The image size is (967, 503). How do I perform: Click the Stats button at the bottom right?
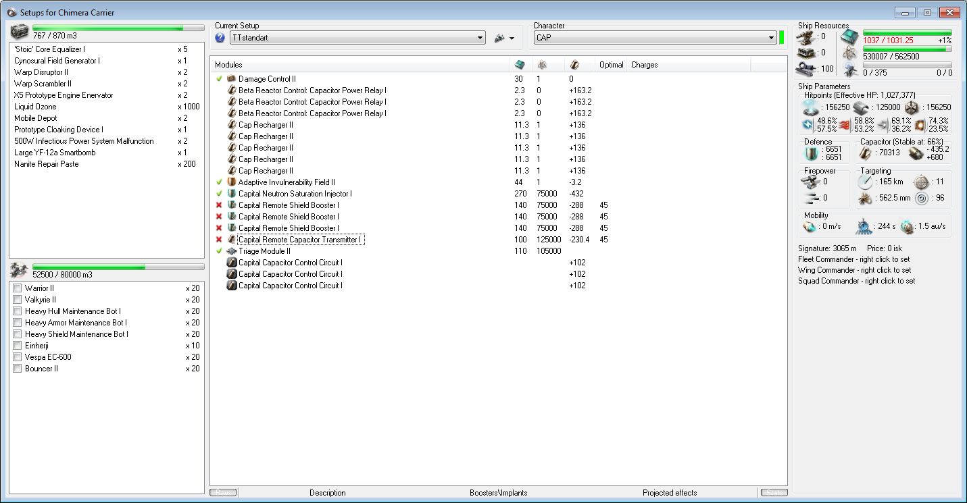click(x=774, y=493)
